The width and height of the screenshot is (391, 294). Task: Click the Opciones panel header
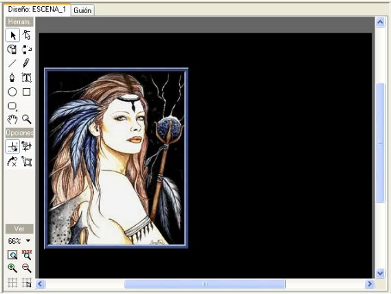click(x=19, y=133)
